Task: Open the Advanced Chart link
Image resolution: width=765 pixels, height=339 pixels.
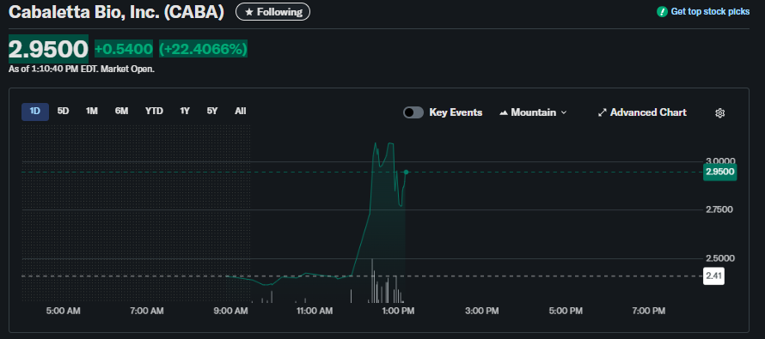Action: (x=642, y=112)
